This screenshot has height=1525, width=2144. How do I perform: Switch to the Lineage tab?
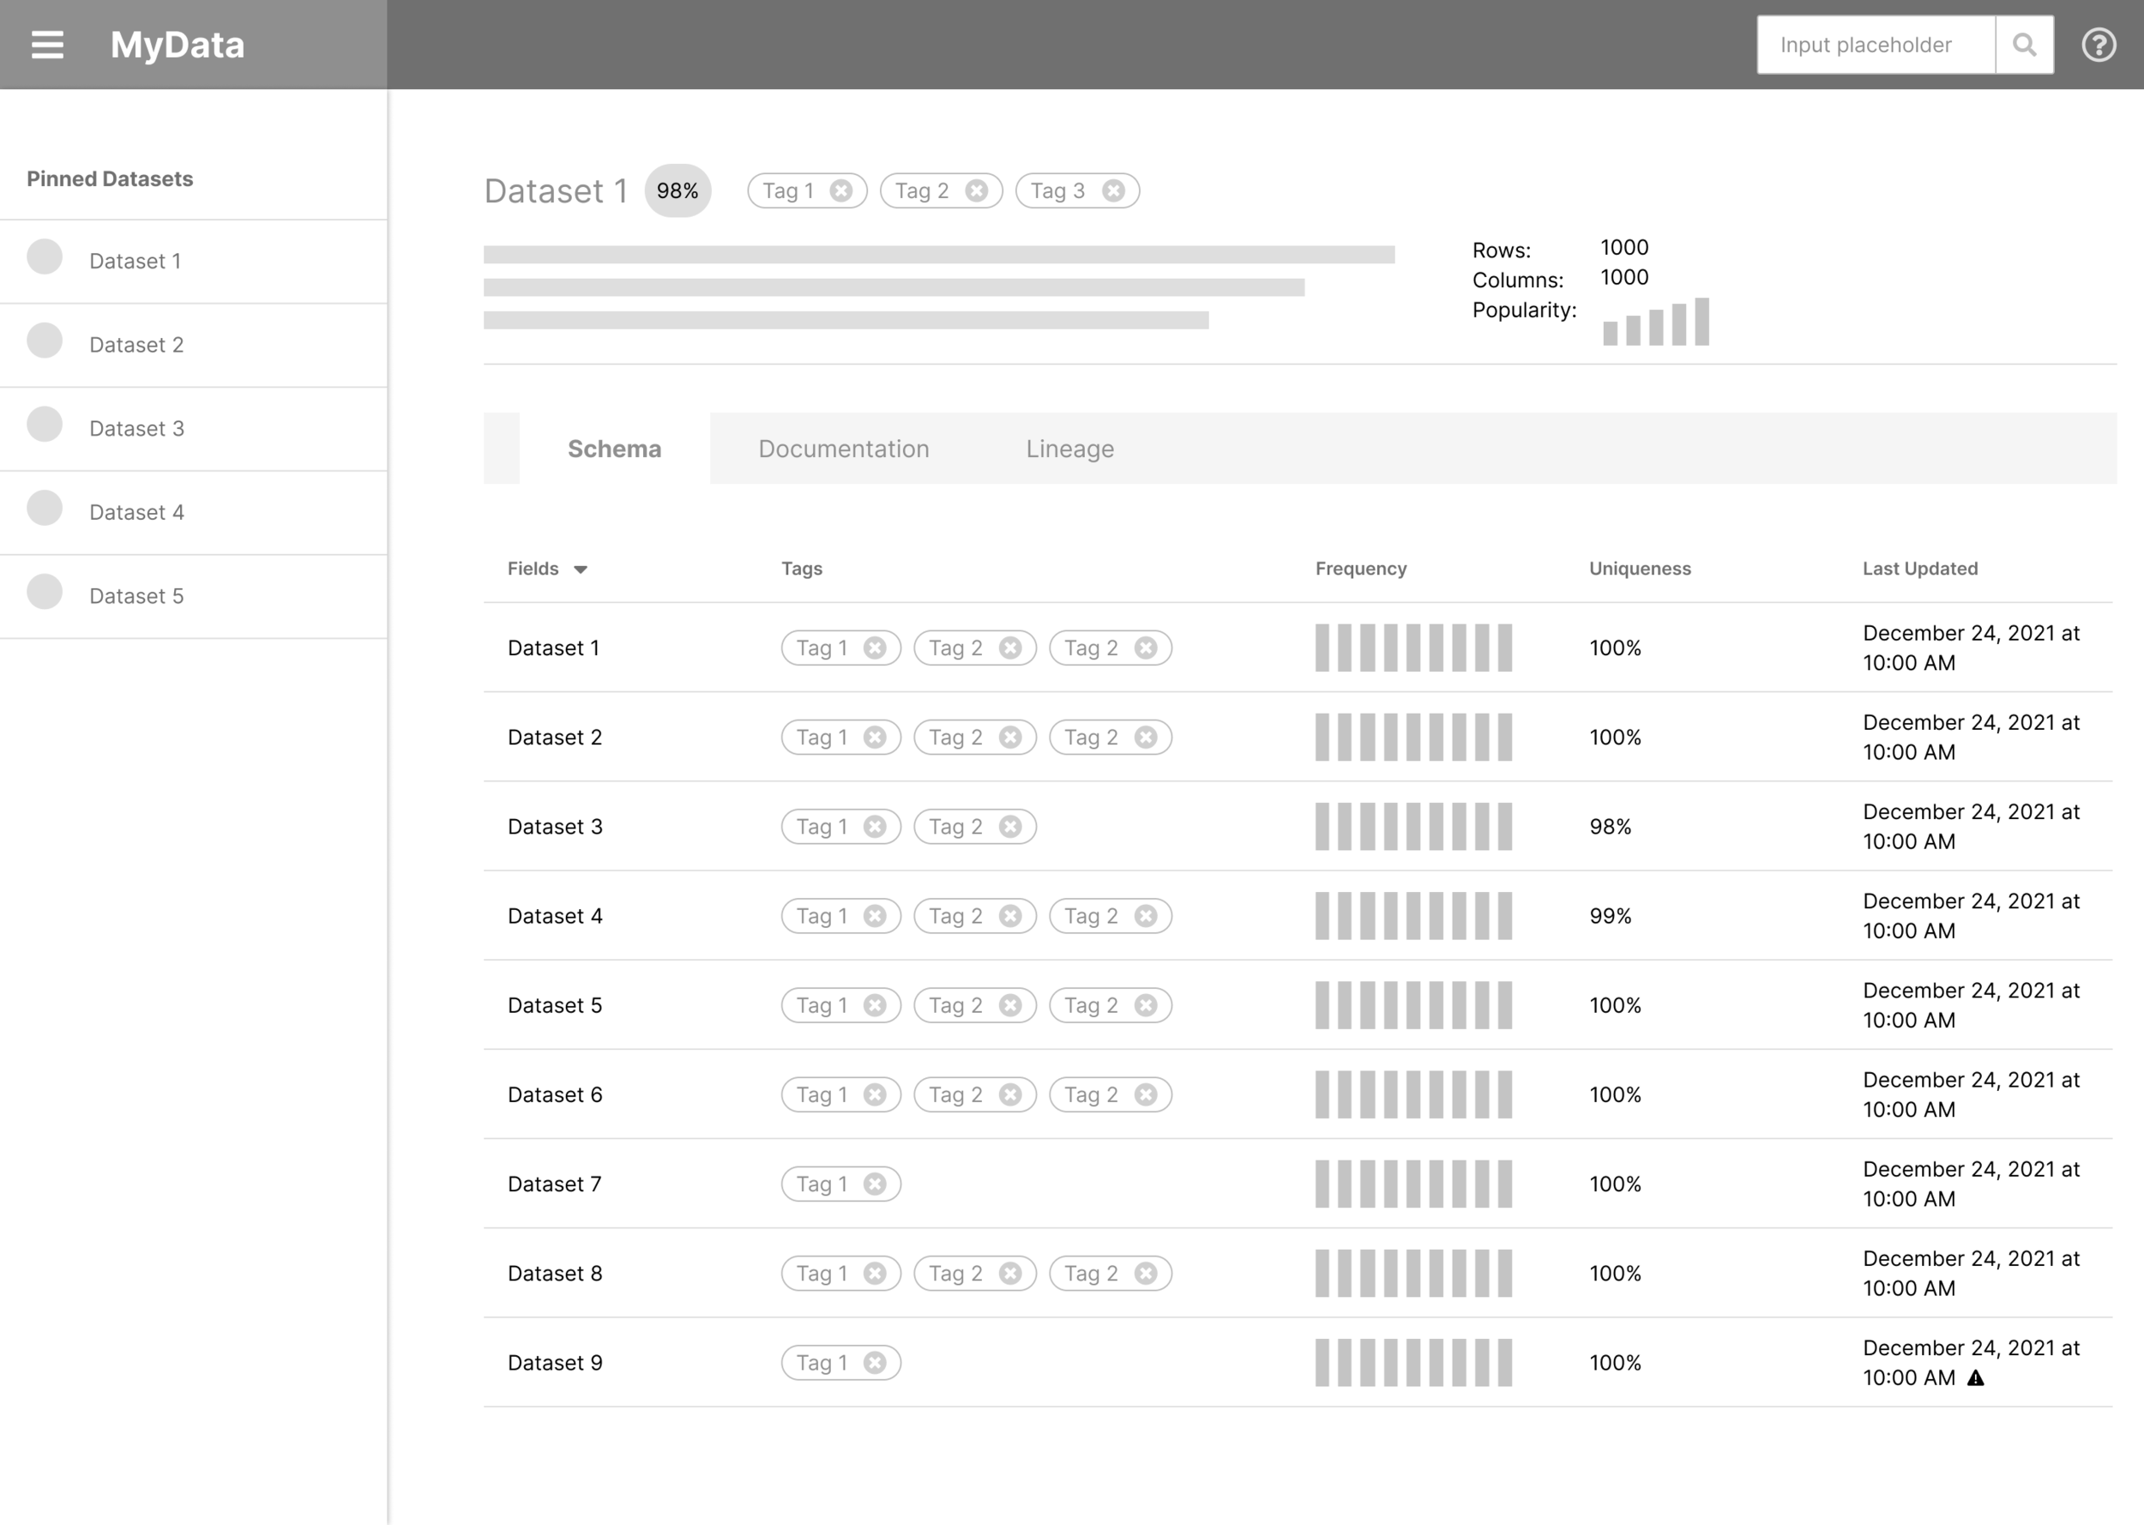click(x=1069, y=449)
